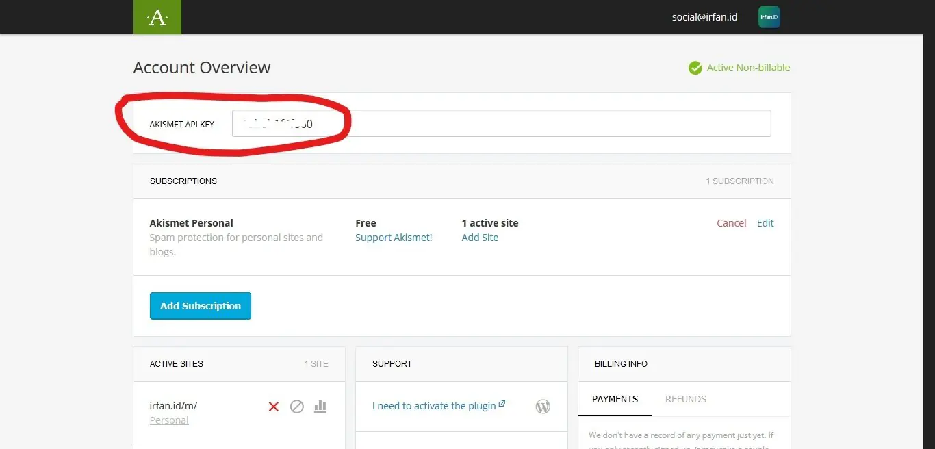Switch to the REFUNDS tab
The height and width of the screenshot is (449, 935).
tap(685, 399)
